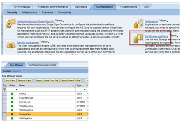180x138 pixels.
Task: Click the Security link next to Content
Action: click(x=17, y=71)
